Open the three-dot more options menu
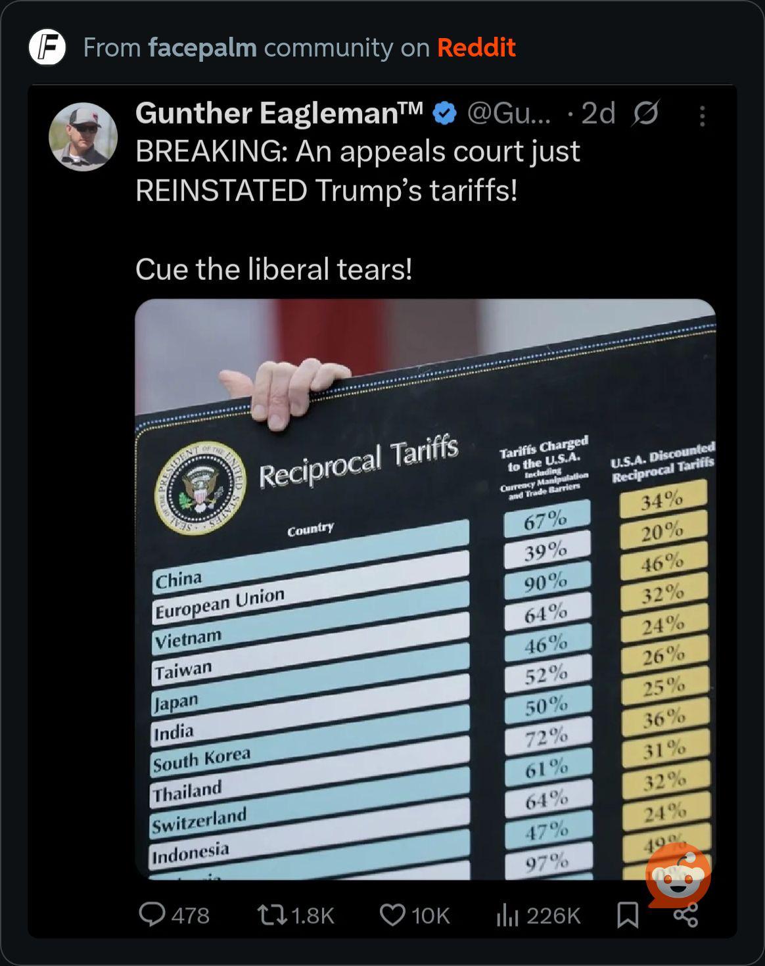The width and height of the screenshot is (765, 966). (x=702, y=116)
